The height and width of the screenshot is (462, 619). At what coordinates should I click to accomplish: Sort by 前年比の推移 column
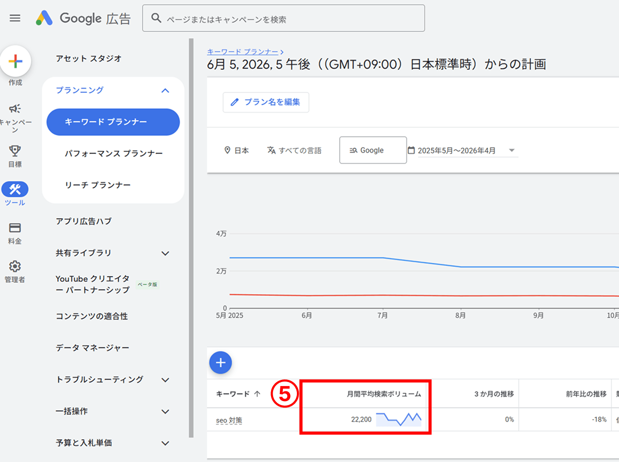pyautogui.click(x=586, y=394)
